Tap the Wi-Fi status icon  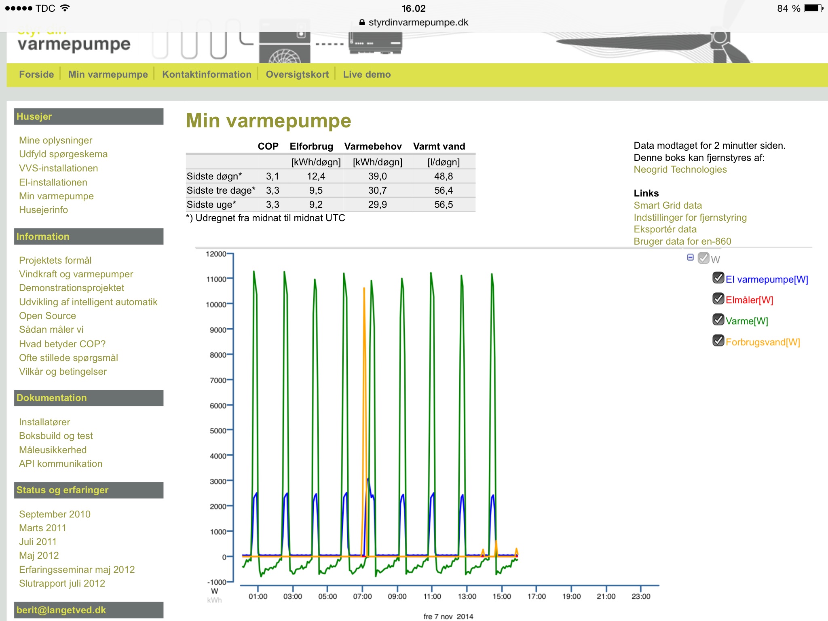point(65,8)
